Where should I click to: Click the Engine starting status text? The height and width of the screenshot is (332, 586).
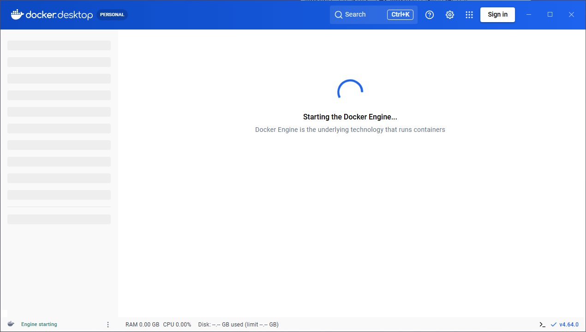(x=39, y=325)
